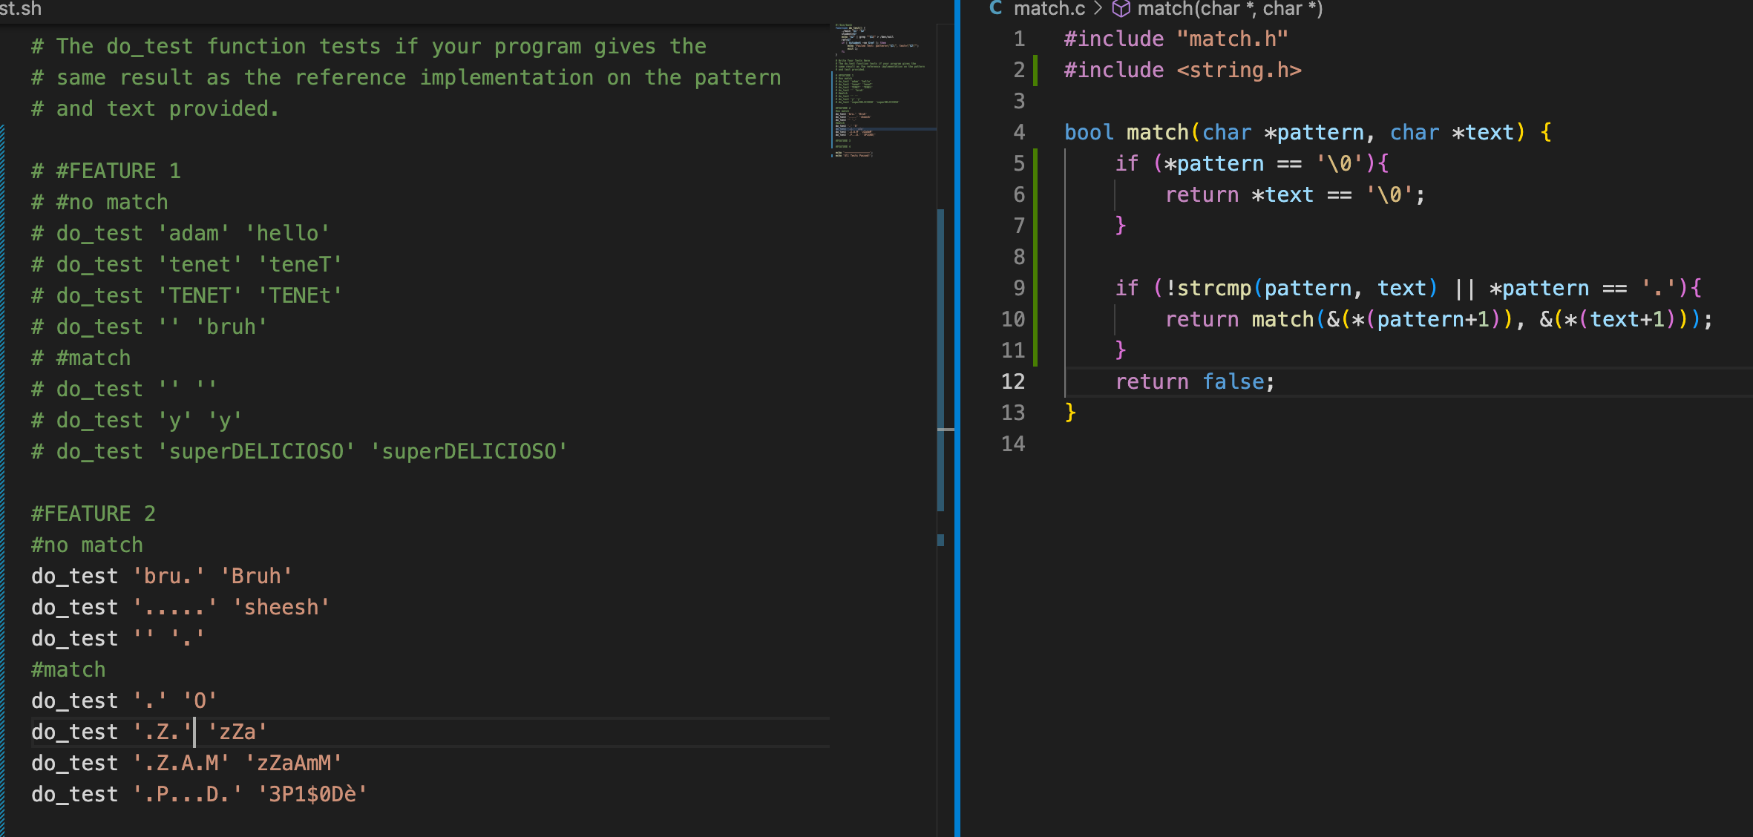This screenshot has height=837, width=1753.
Task: Open the match.c breadcrumb item
Action: coord(1049,9)
